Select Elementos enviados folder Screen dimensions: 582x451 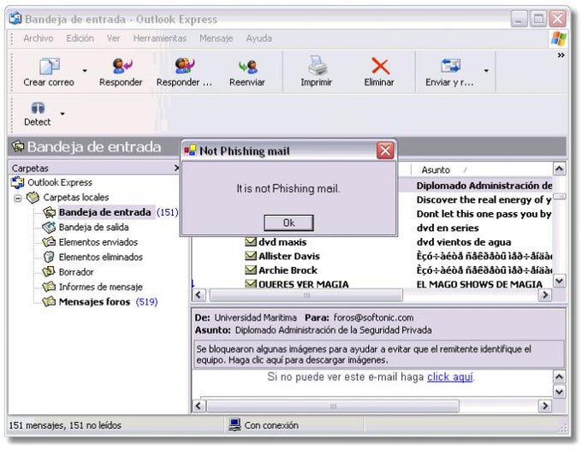pyautogui.click(x=98, y=242)
